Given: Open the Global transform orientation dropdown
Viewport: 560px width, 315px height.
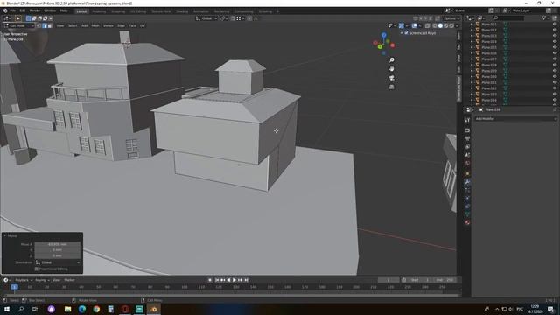Looking at the screenshot, I should pos(206,18).
